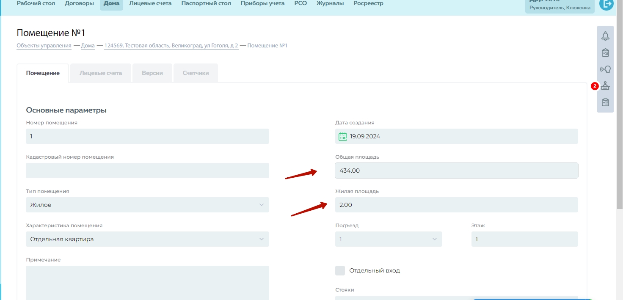Click into the Кадастровый номер помещения field
Screen dimensions: 623x300
tap(147, 171)
